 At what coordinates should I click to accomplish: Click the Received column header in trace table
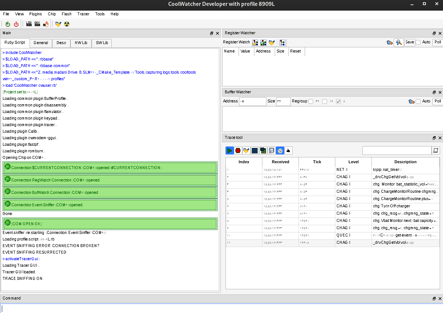click(281, 162)
